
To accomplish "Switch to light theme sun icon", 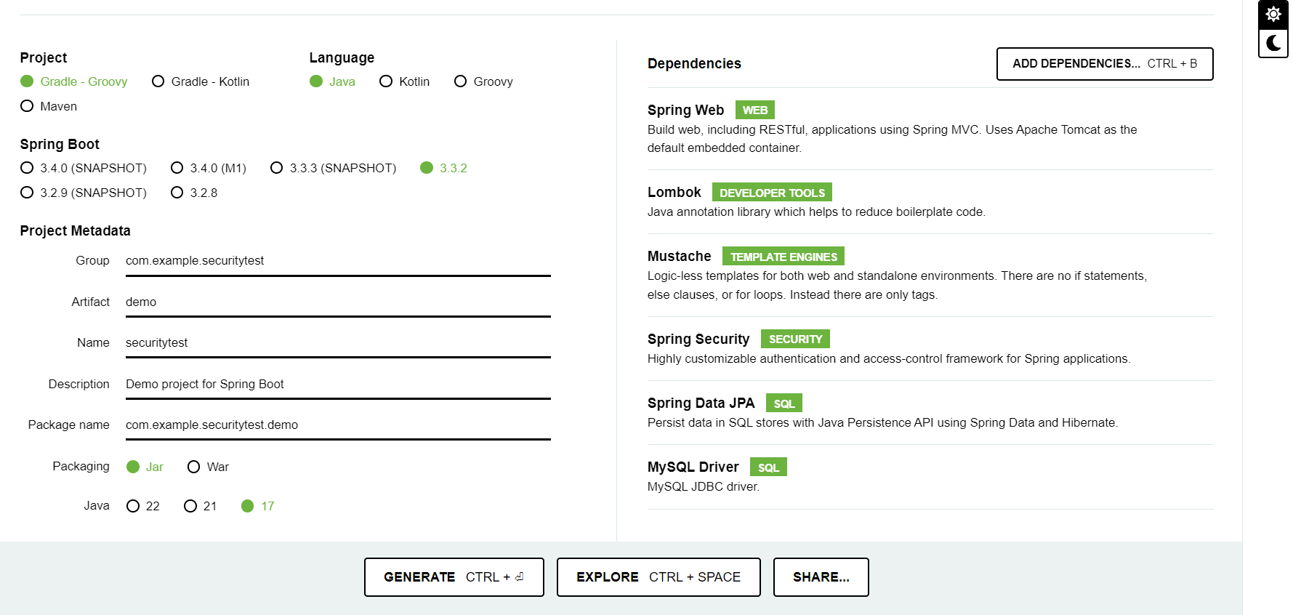I will (x=1273, y=14).
